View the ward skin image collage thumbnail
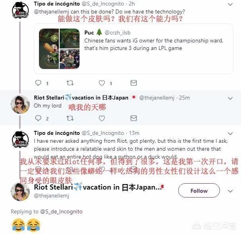This screenshot has width=241, height=234. click(59, 49)
